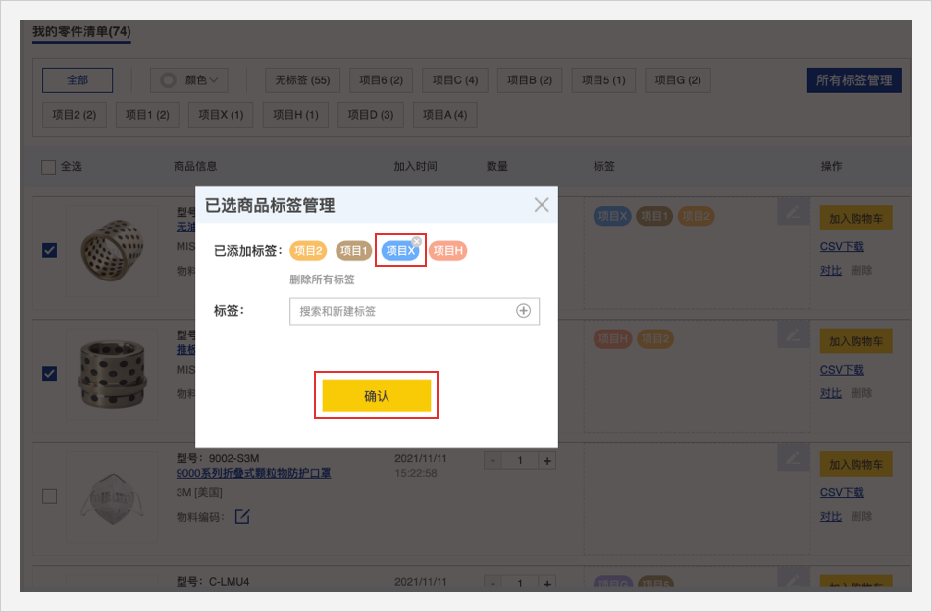Toggle the 全选 select-all checkbox
Screen dimensions: 932x612
(49, 167)
